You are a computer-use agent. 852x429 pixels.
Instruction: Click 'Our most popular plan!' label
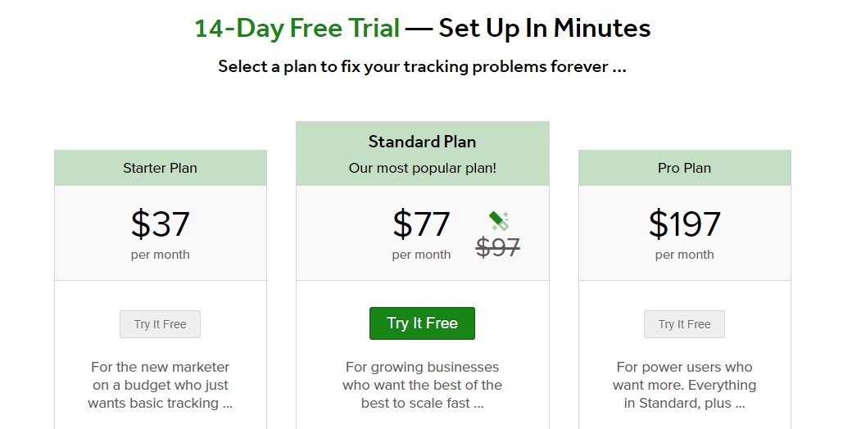point(422,168)
